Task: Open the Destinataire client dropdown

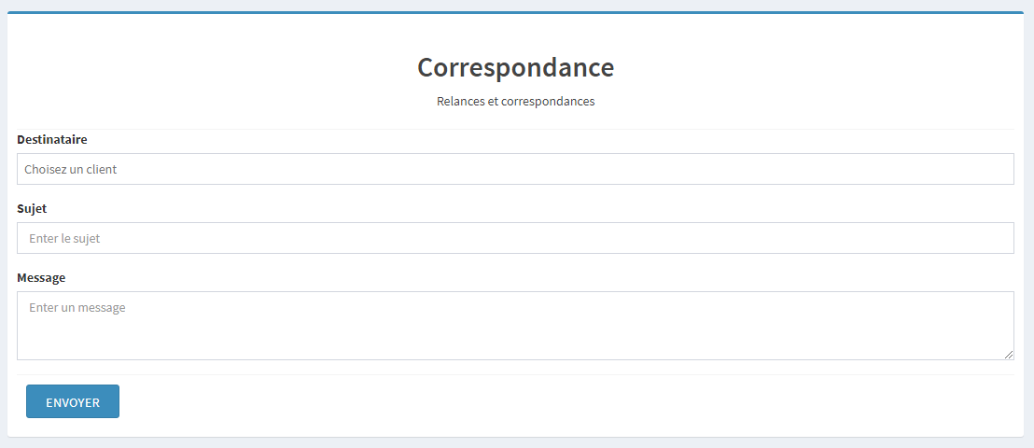Action: (x=515, y=169)
